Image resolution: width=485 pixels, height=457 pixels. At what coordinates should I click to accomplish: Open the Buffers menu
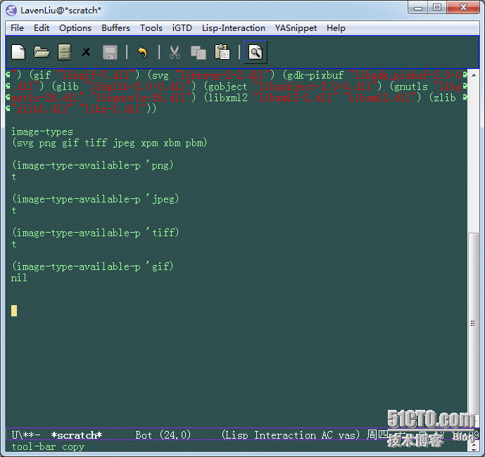click(115, 28)
